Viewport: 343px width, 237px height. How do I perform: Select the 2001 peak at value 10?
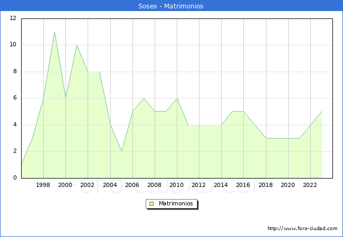77,45
